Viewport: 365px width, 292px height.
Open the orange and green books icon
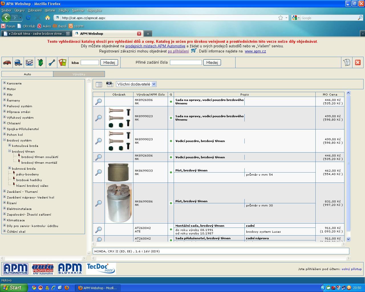coord(62,62)
